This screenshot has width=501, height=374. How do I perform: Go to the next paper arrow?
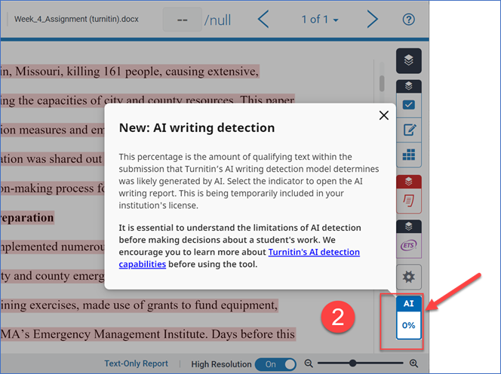coord(372,19)
